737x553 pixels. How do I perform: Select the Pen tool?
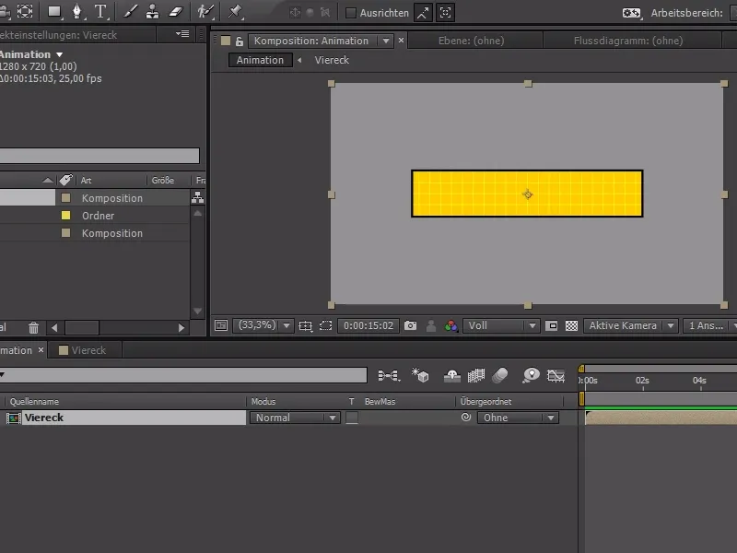click(x=77, y=12)
